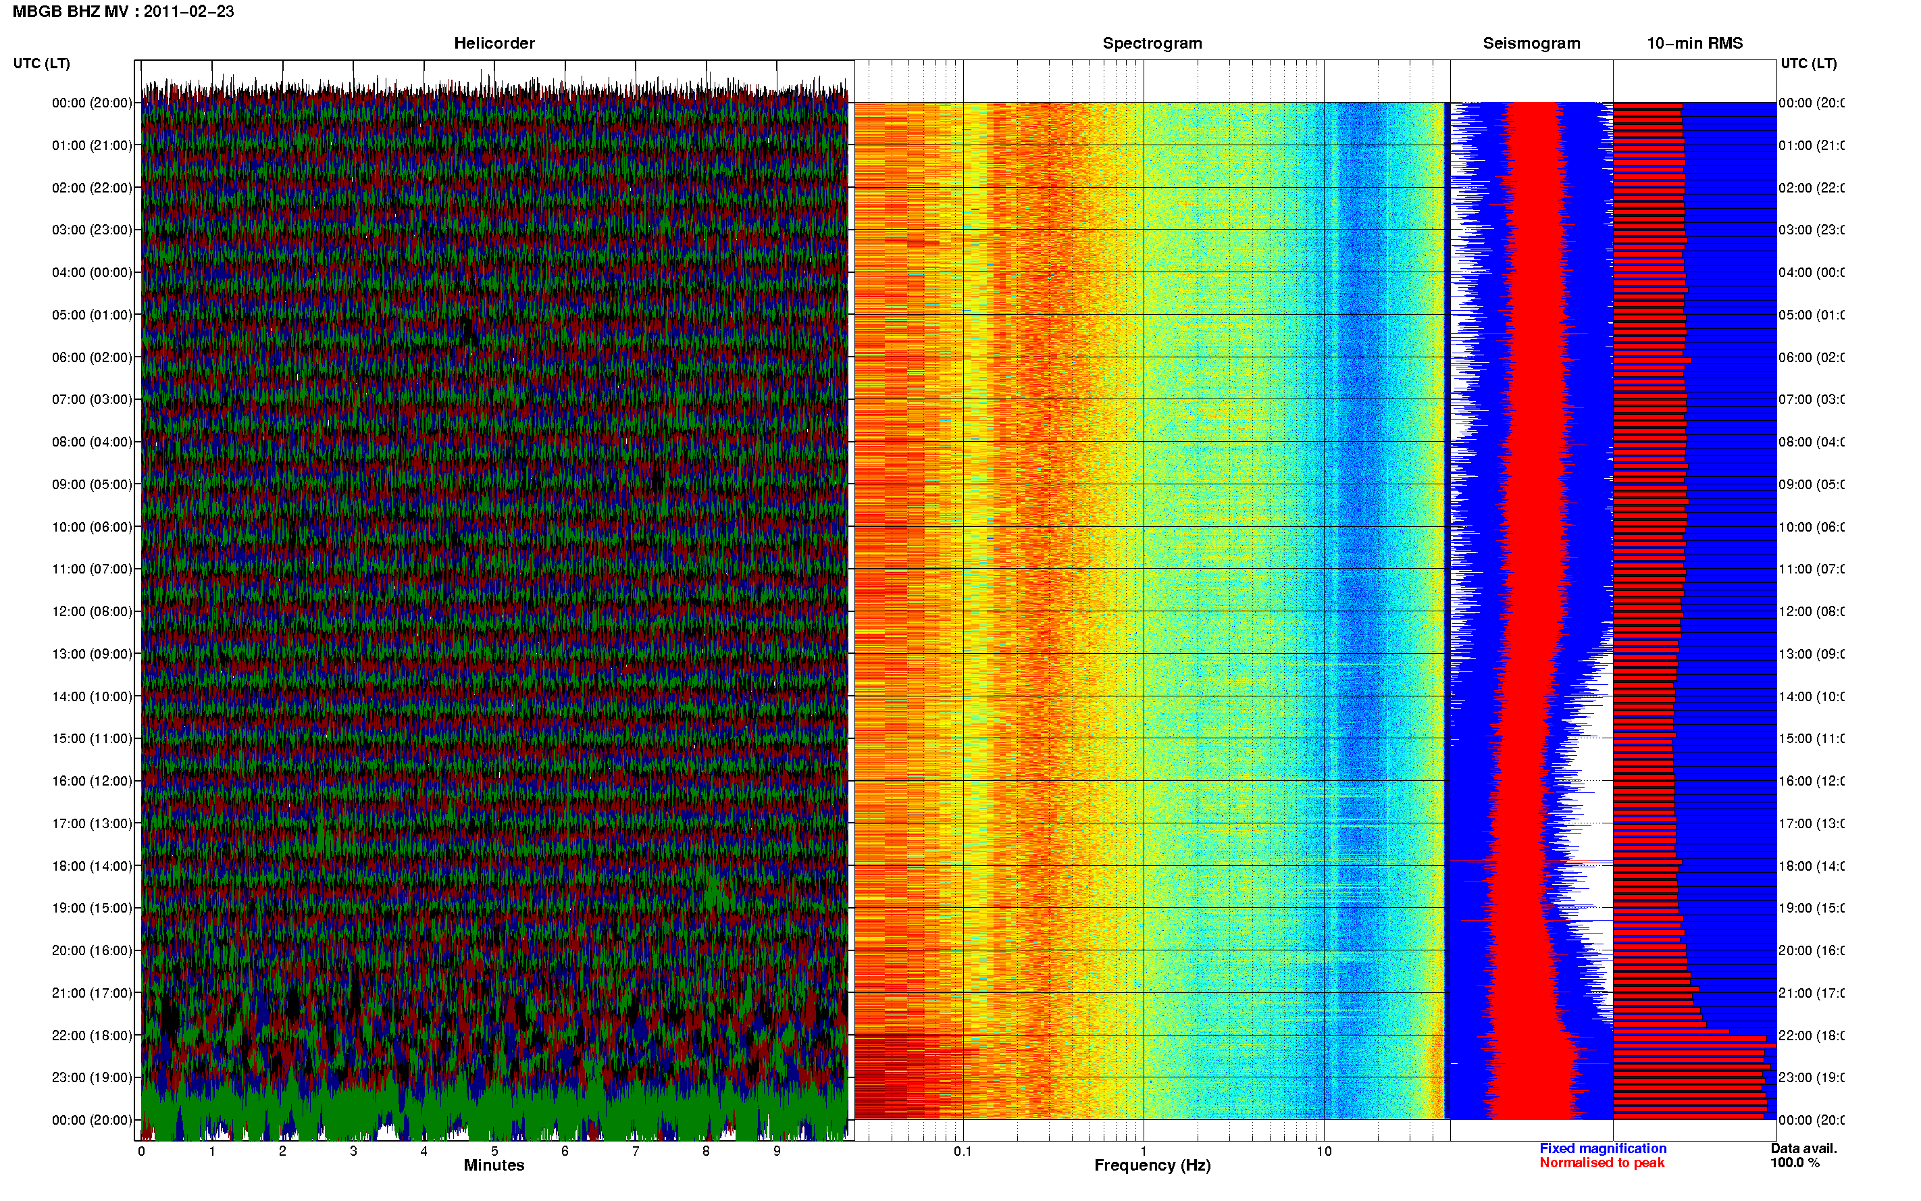The image size is (1921, 1201).
Task: Click the left 14:00 (10:00) time label
Action: [x=92, y=696]
